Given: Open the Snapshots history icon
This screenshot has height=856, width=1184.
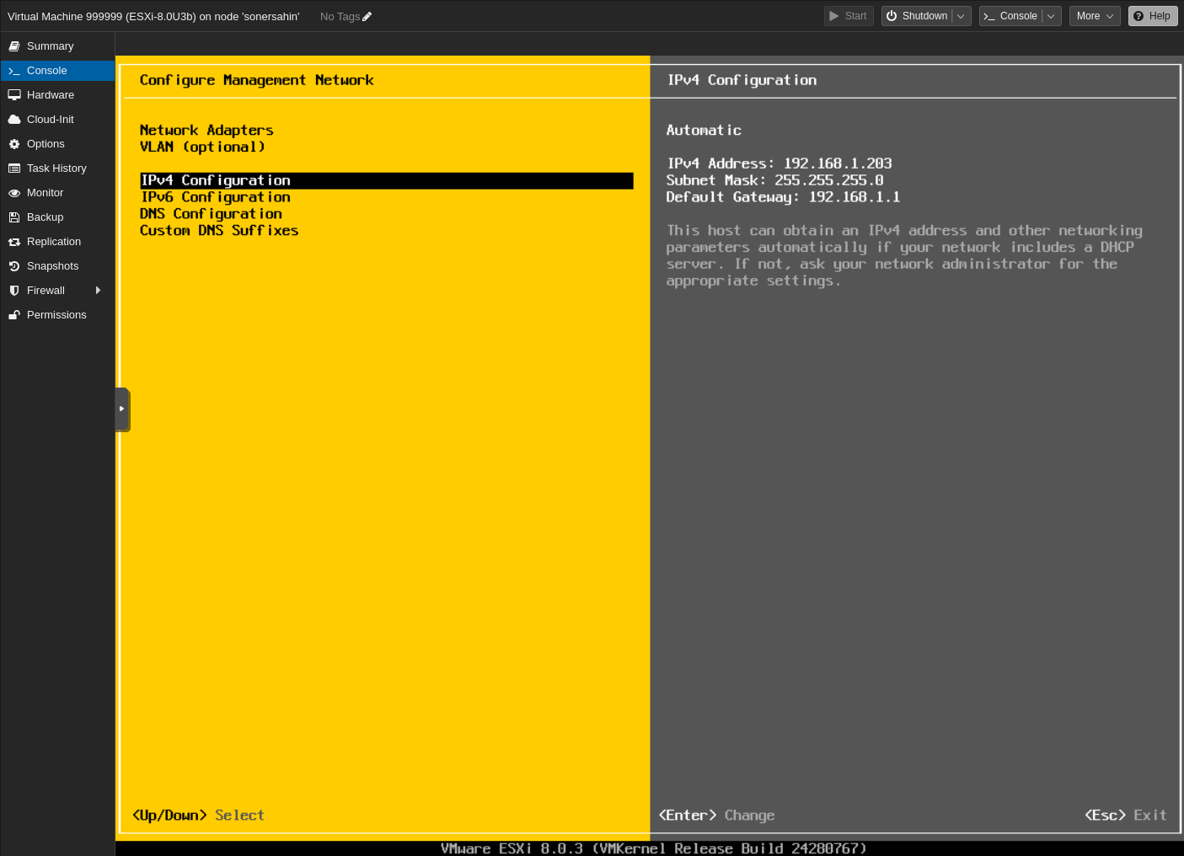Looking at the screenshot, I should click(x=14, y=266).
